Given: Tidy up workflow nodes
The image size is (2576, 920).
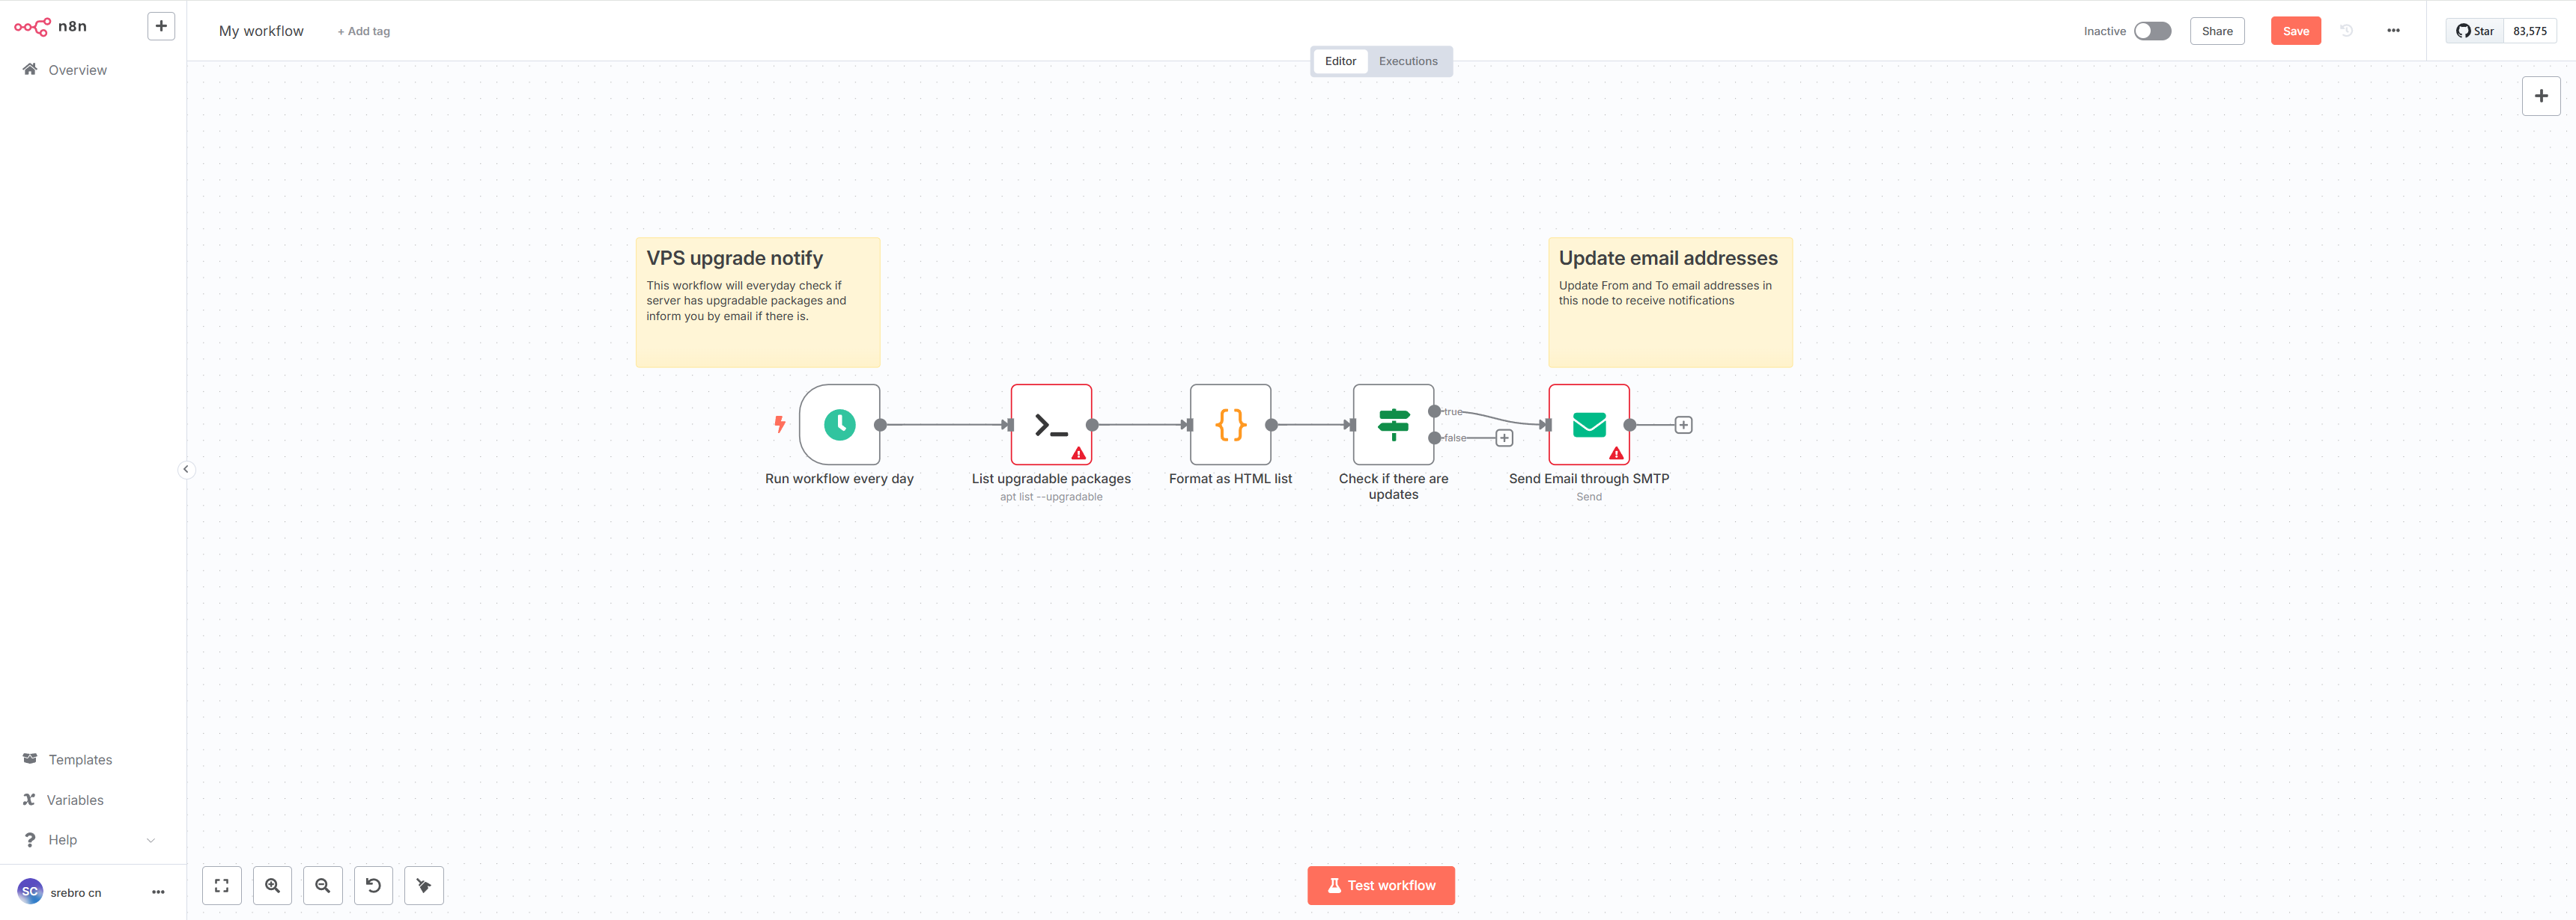Looking at the screenshot, I should coord(424,885).
